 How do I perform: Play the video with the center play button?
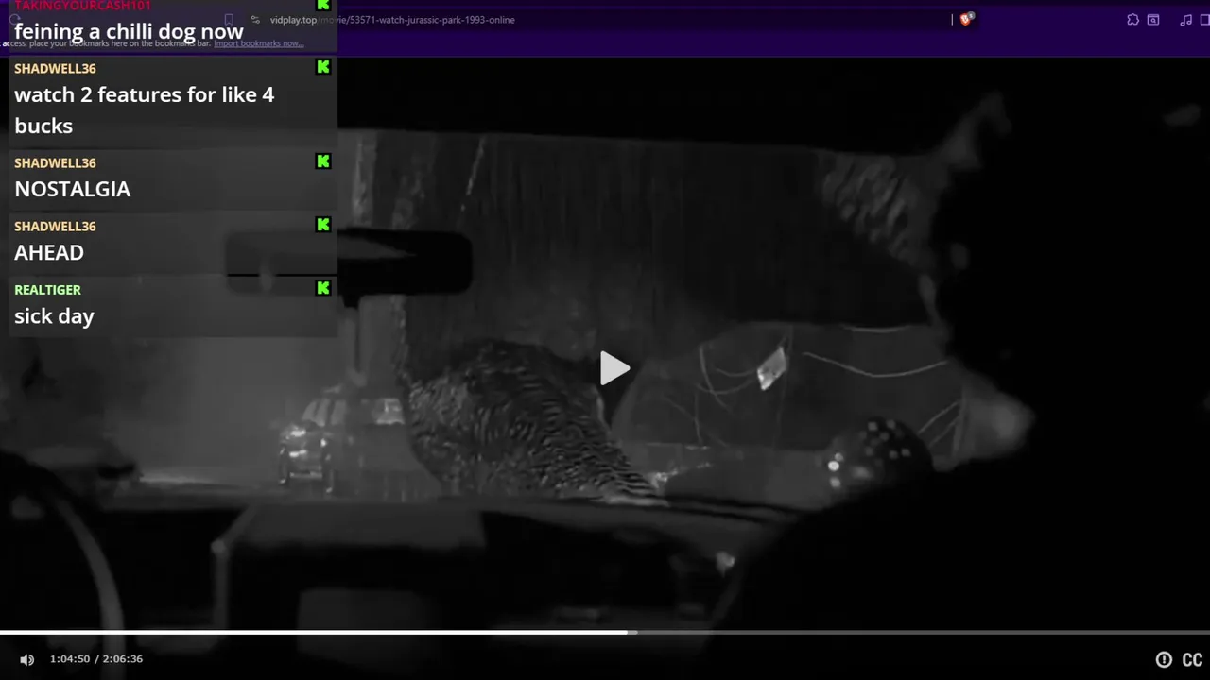pyautogui.click(x=614, y=368)
